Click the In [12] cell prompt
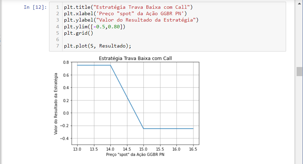The width and height of the screenshot is (303, 164). pyautogui.click(x=36, y=7)
